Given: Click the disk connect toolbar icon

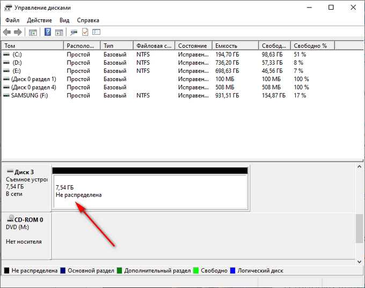Looking at the screenshot, I should click(x=74, y=32).
